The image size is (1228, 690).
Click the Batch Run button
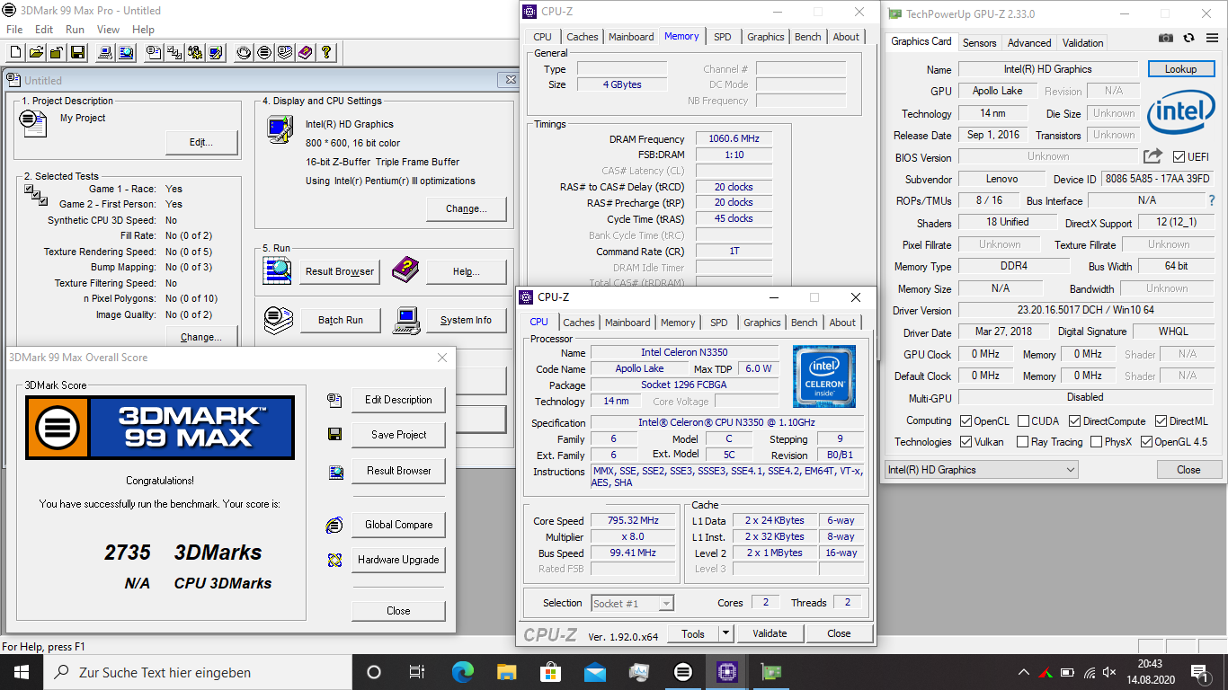tap(341, 321)
